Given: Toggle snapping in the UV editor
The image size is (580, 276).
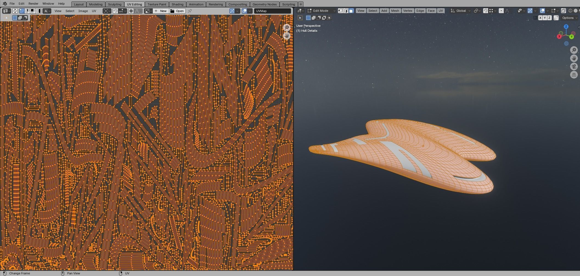Looking at the screenshot, I should tap(116, 11).
